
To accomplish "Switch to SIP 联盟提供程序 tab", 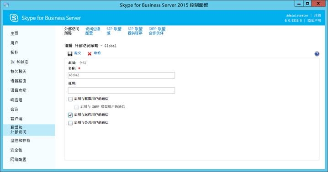I will (135, 31).
